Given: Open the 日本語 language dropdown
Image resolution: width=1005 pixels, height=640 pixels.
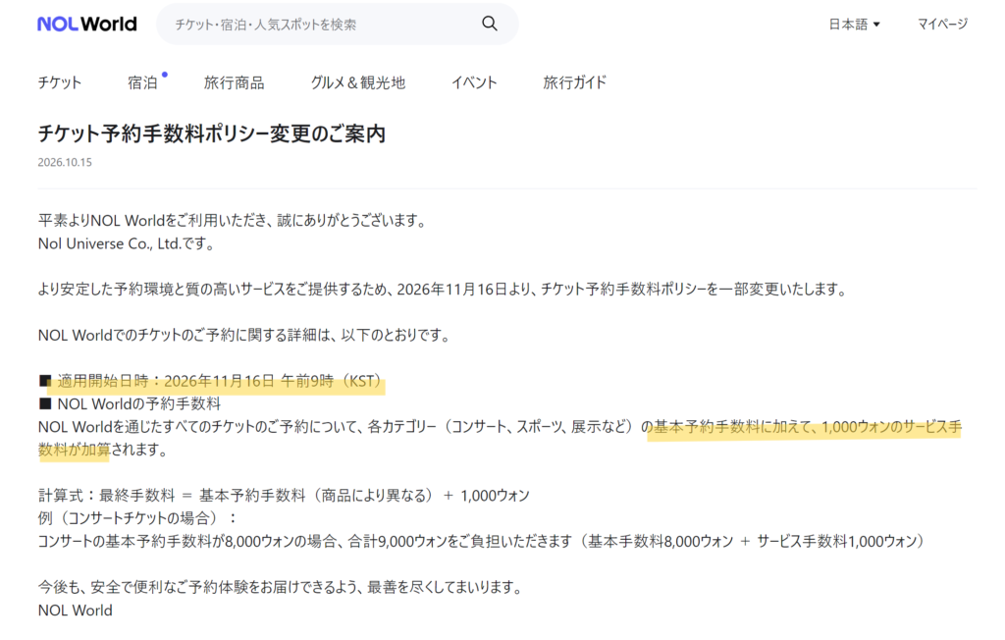Looking at the screenshot, I should click(855, 25).
